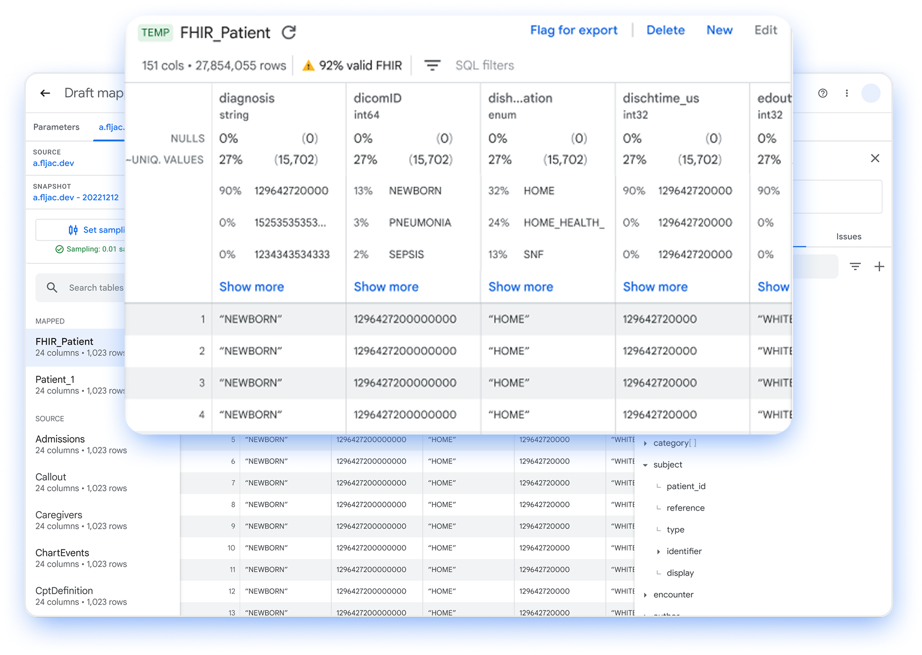
Task: Expand the identifier node
Action: 658,552
